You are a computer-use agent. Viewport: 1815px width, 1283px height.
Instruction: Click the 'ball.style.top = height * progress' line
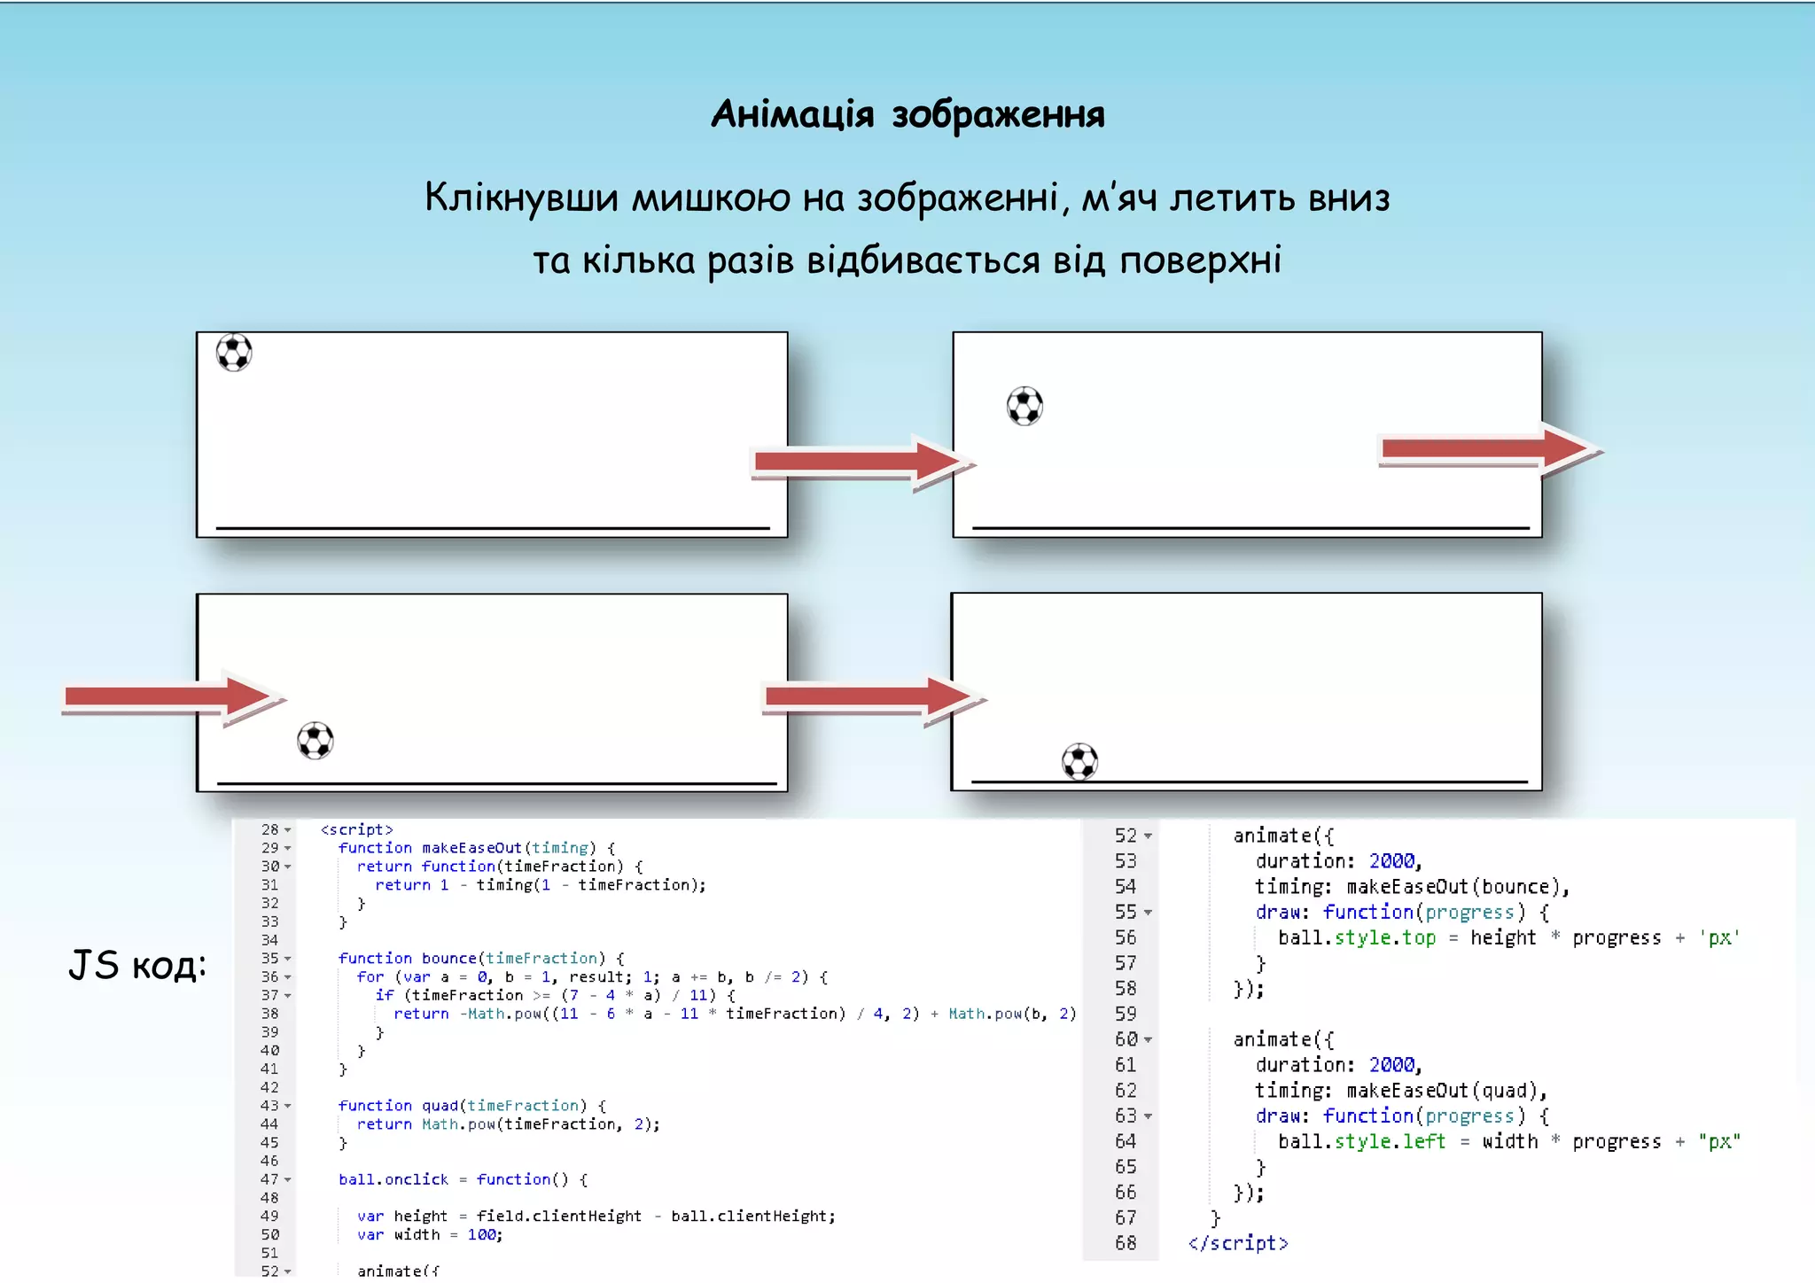(x=1509, y=938)
